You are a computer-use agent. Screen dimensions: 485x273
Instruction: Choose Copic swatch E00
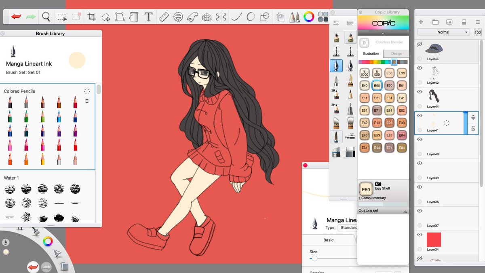point(389,74)
